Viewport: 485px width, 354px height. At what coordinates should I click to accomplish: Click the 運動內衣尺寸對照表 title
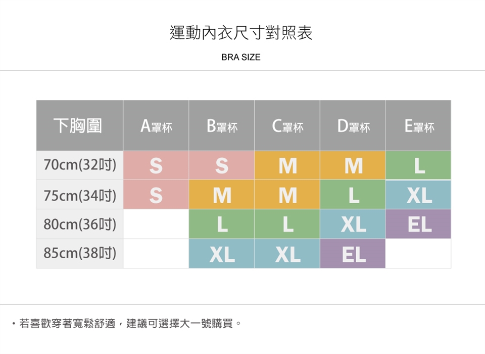click(241, 33)
